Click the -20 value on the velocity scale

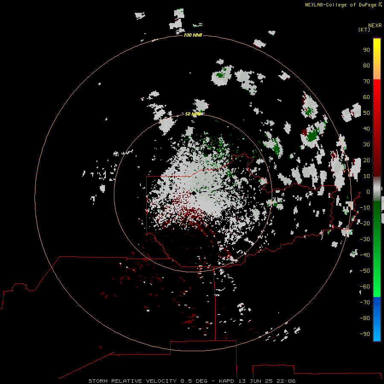pyautogui.click(x=365, y=224)
